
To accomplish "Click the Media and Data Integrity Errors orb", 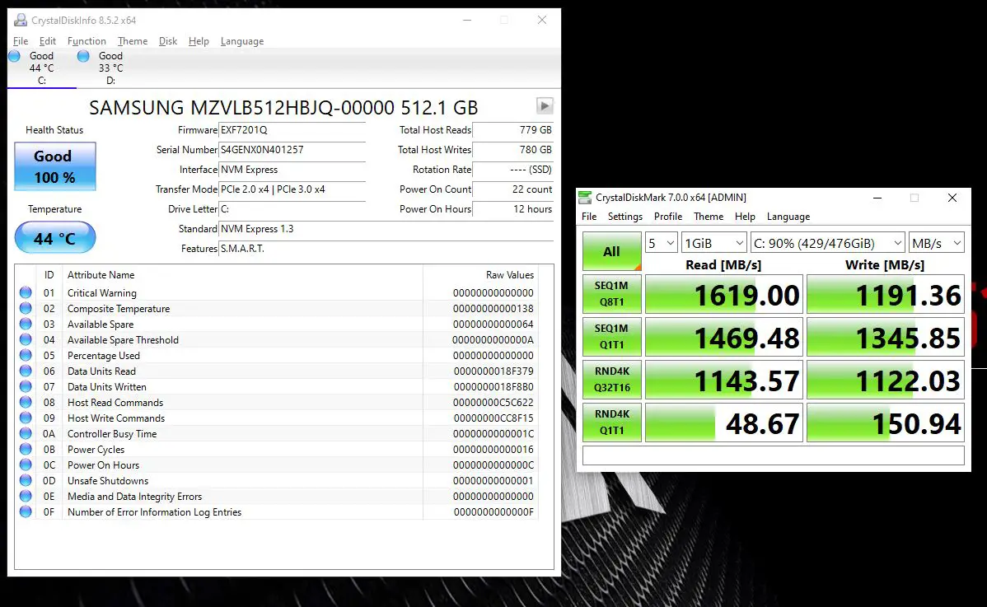I will pyautogui.click(x=26, y=497).
